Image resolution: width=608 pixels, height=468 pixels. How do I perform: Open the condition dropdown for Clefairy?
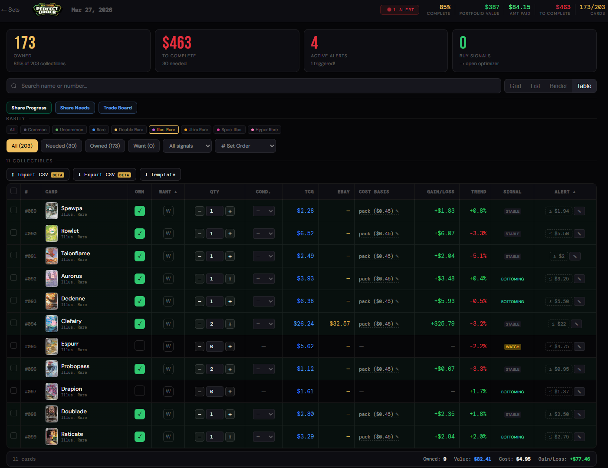[264, 324]
